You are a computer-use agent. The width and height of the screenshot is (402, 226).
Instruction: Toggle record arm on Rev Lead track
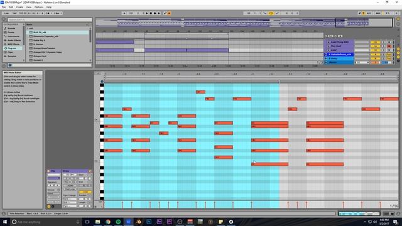[389, 46]
